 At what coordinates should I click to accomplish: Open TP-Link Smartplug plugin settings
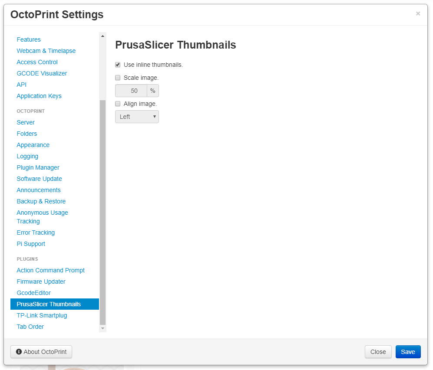point(42,315)
